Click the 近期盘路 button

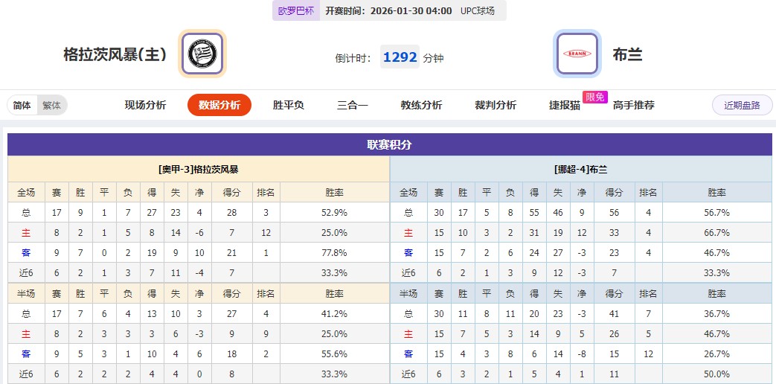pos(742,105)
